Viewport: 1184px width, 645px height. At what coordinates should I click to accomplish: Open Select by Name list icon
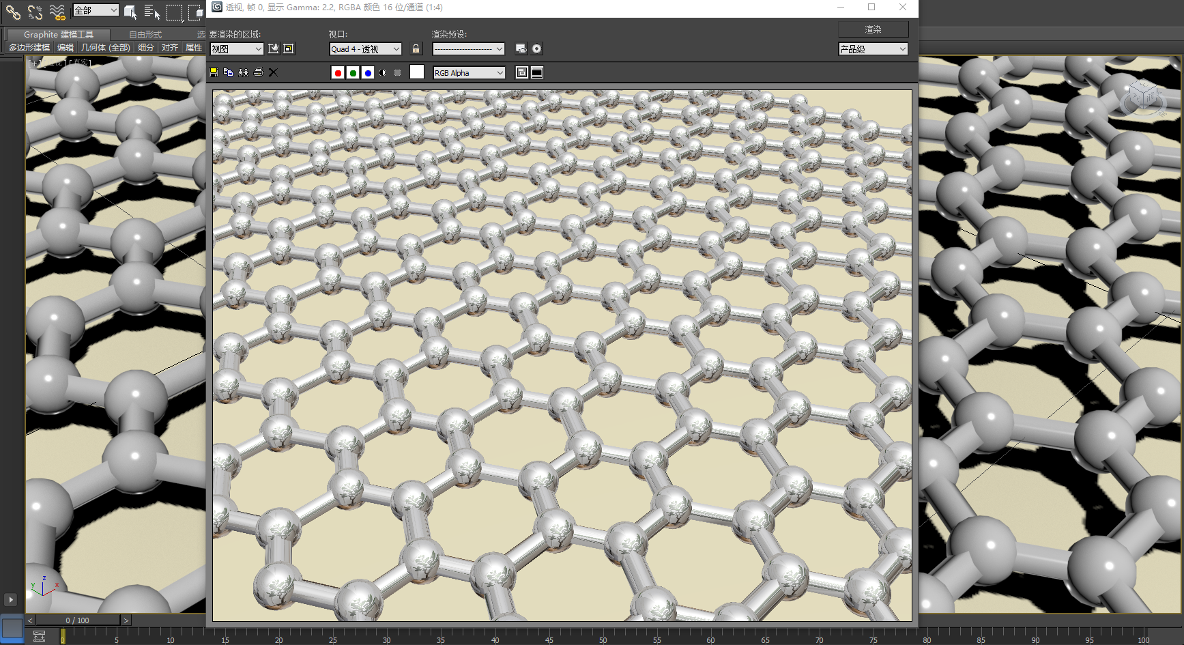151,12
